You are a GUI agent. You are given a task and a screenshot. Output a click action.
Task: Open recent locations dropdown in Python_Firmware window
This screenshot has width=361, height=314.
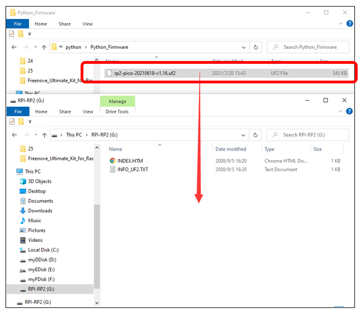(35, 47)
